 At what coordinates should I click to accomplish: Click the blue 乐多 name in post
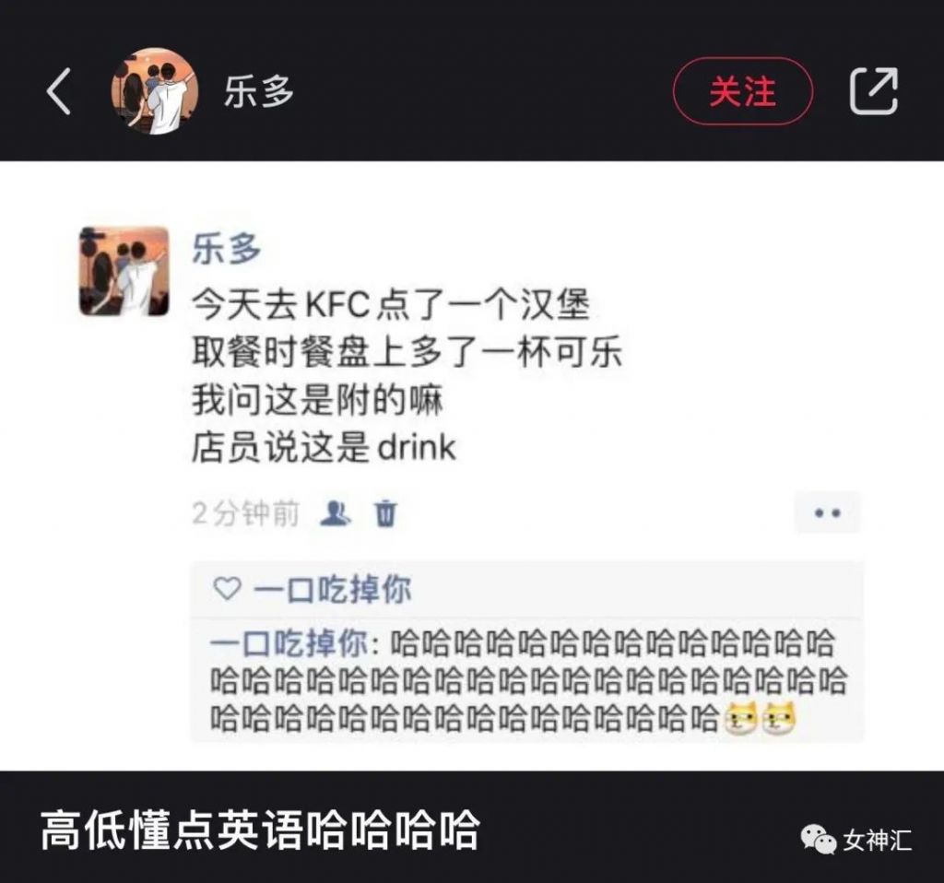click(227, 249)
